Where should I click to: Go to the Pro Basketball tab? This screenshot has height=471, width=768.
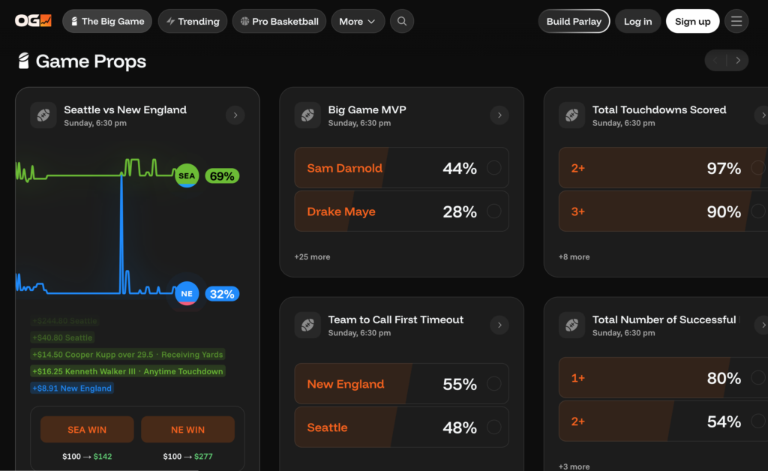click(x=279, y=21)
